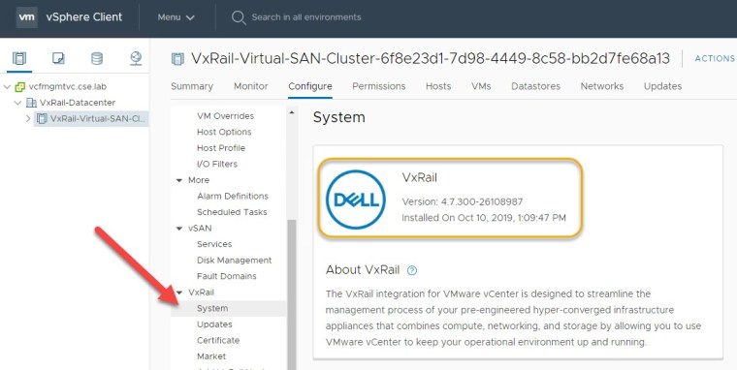Open the ACTIONS menu
This screenshot has height=370, width=737.
point(715,59)
